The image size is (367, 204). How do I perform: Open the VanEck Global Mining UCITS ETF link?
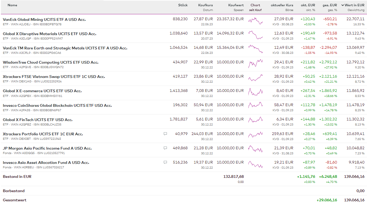[44, 19]
